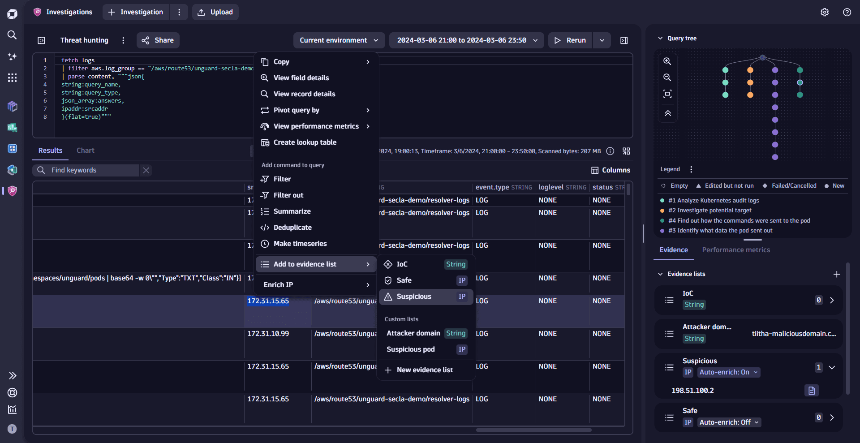The width and height of the screenshot is (860, 443).
Task: Click fit-to-view icon in Query tree
Action: [667, 94]
